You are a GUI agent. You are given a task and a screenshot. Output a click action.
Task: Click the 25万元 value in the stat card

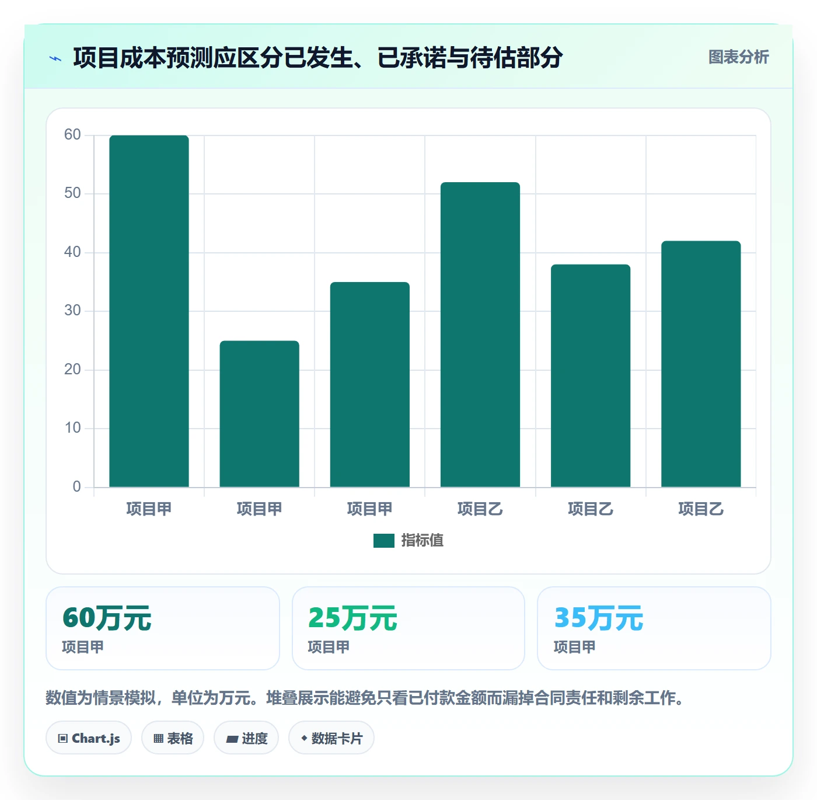click(352, 618)
